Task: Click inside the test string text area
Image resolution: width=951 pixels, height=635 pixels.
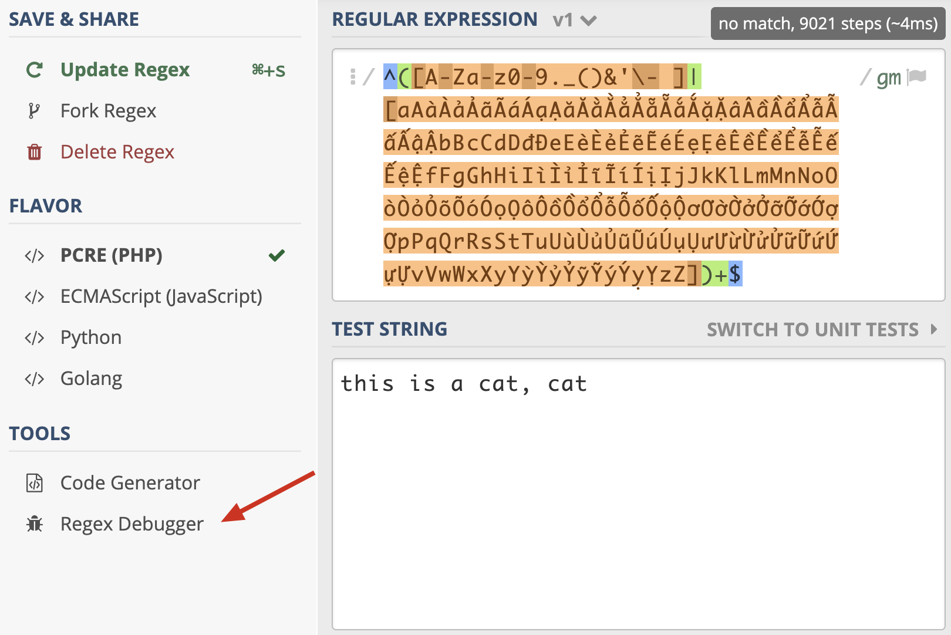Action: coord(638,494)
